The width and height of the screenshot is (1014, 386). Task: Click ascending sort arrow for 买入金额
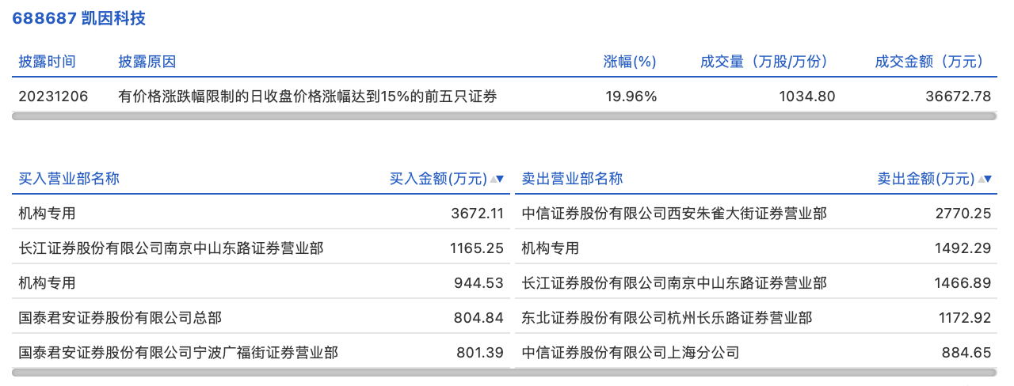click(493, 180)
